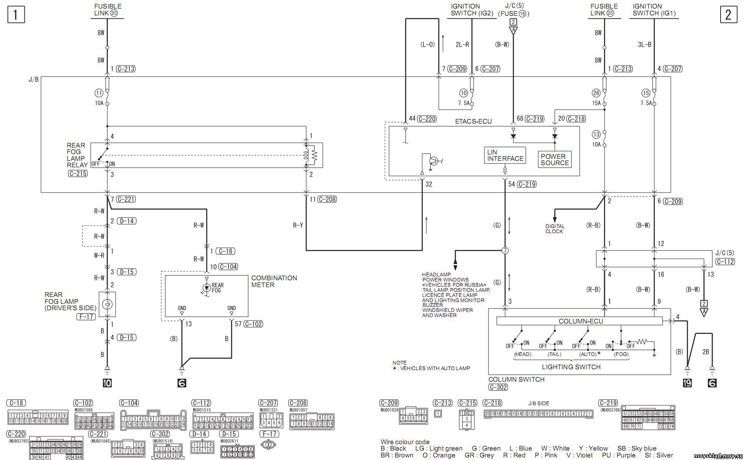Click the page marker box 1 top-left
The image size is (745, 460).
coord(16,15)
